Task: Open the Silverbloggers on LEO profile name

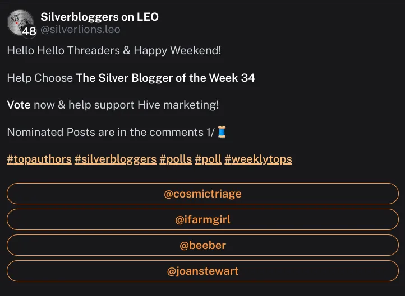Action: click(x=99, y=17)
